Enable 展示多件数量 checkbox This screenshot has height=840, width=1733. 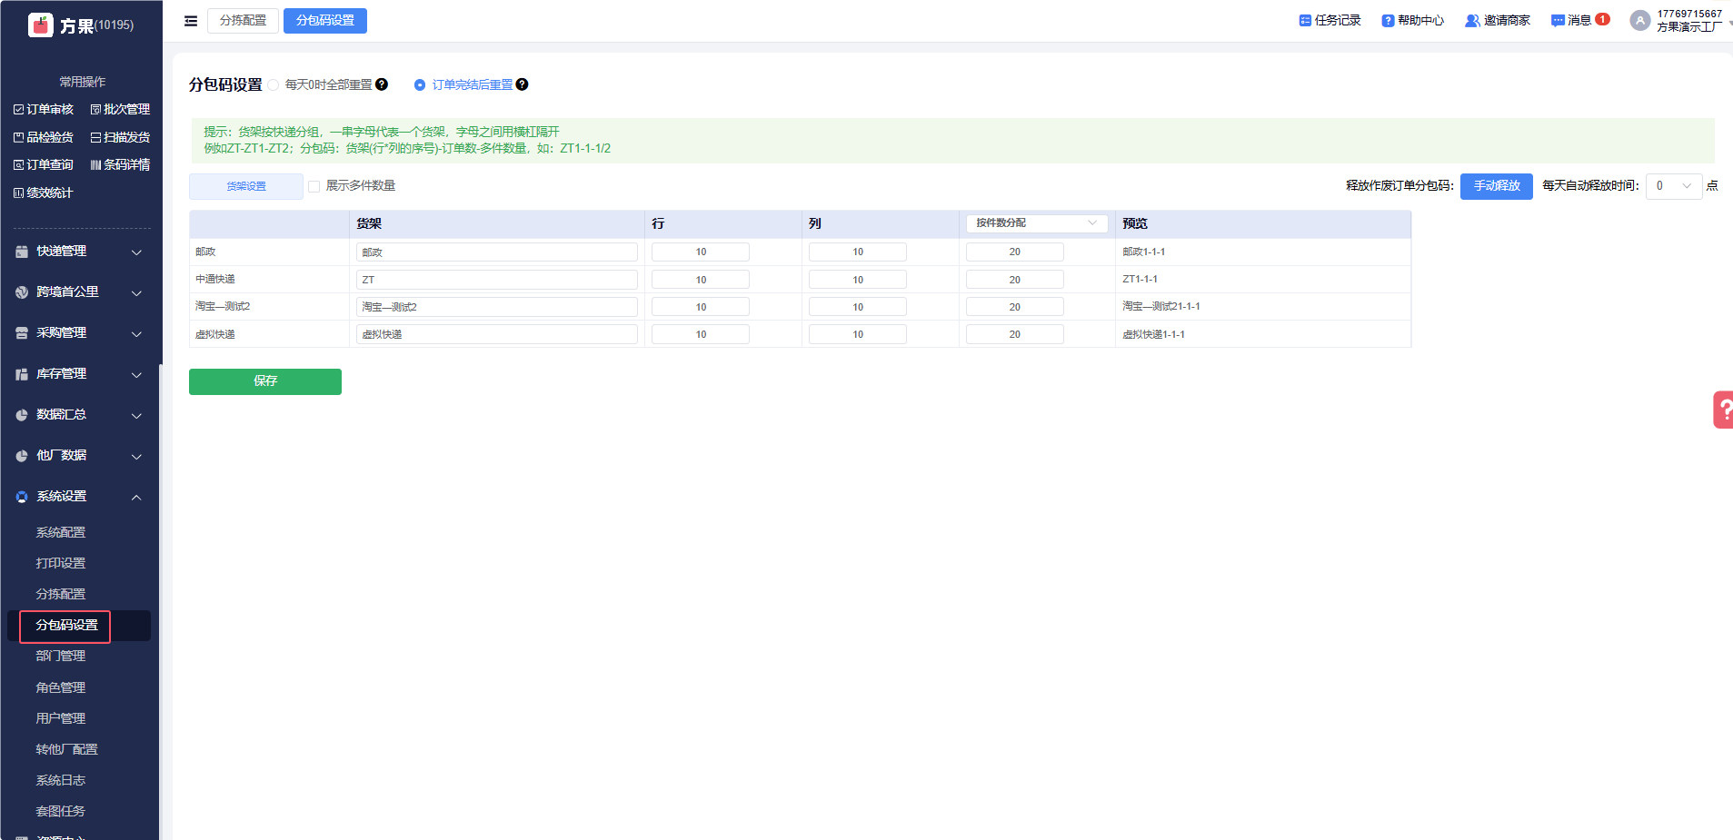tap(314, 186)
